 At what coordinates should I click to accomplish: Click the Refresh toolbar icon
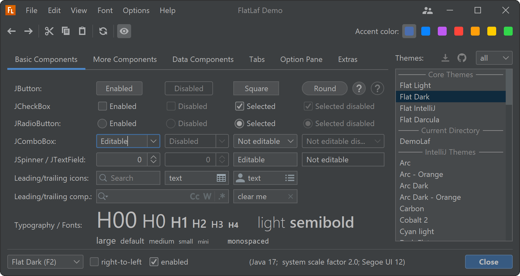click(103, 31)
